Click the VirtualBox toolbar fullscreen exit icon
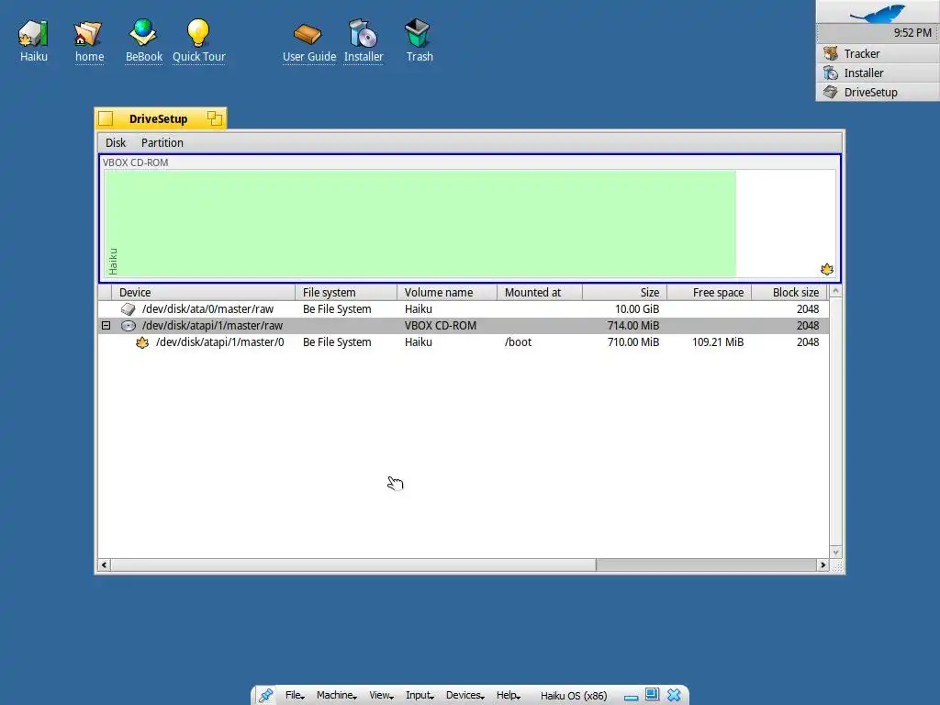Viewport: 940px width, 705px height. [653, 695]
